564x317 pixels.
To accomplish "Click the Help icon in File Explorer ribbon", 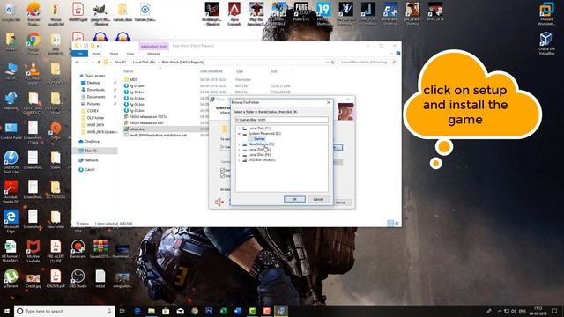I will pos(398,54).
